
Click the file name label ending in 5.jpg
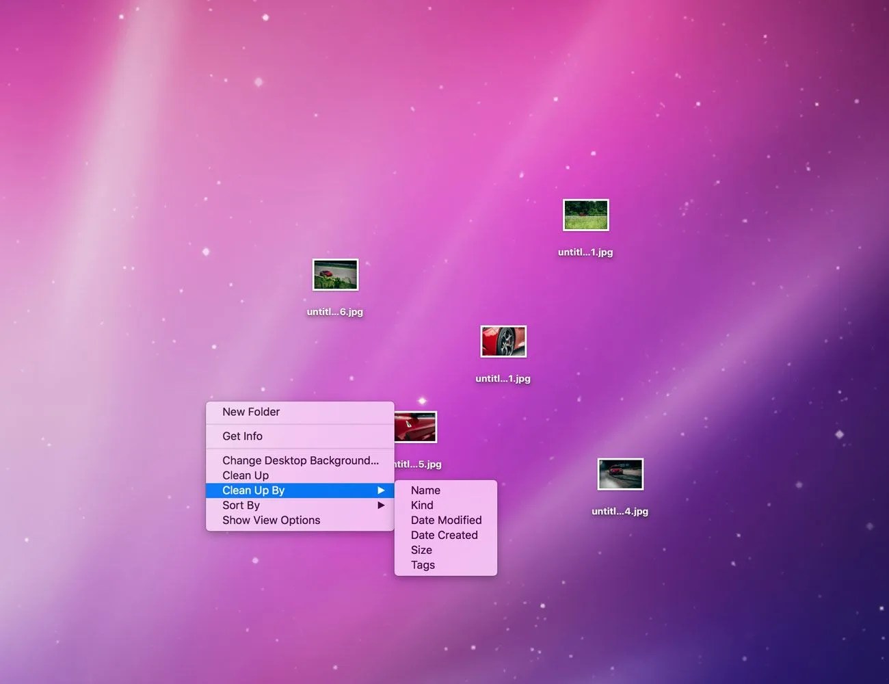[x=419, y=464]
